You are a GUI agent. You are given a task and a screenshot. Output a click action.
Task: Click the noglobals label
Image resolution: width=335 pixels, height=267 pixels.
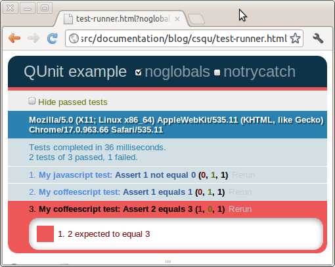(x=177, y=72)
